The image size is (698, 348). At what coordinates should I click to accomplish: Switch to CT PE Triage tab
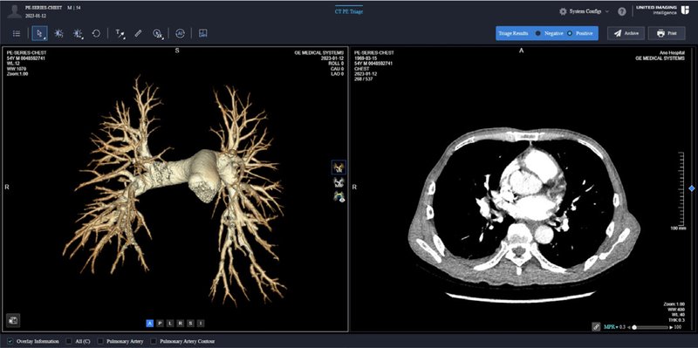348,11
